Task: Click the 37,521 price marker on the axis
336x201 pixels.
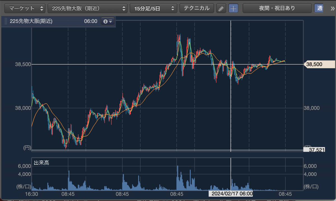Action: 314,150
